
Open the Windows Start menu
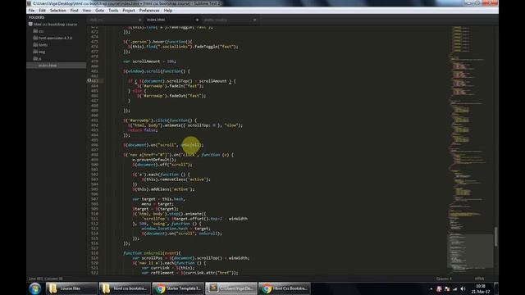(x=34, y=288)
